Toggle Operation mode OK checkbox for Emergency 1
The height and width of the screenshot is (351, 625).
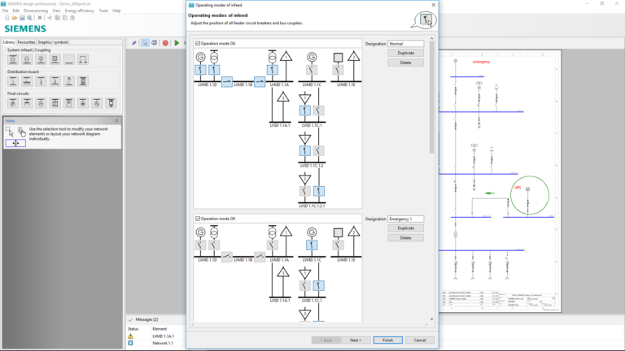198,219
